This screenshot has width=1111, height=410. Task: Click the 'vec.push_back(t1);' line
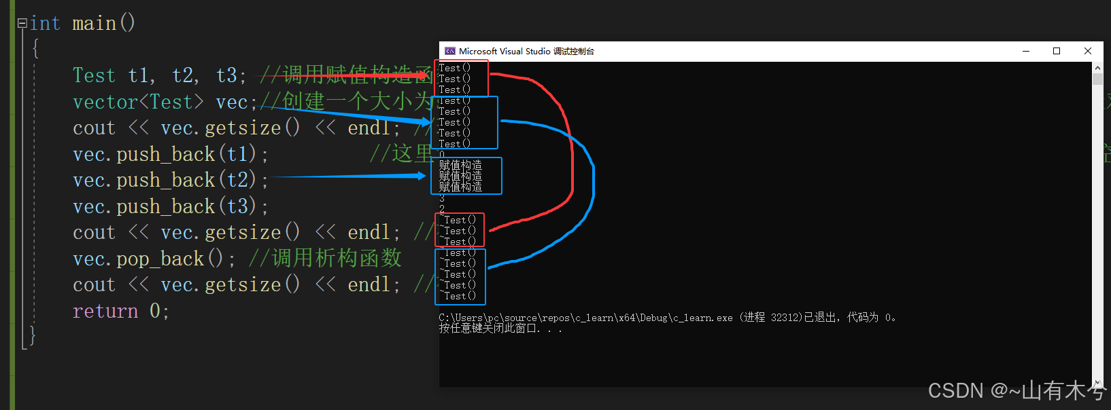(x=170, y=154)
